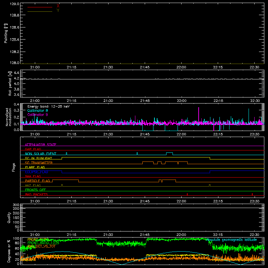Click the 300 tick on Quality axis
Viewport: 268px width, 268px height.
click(x=16, y=205)
